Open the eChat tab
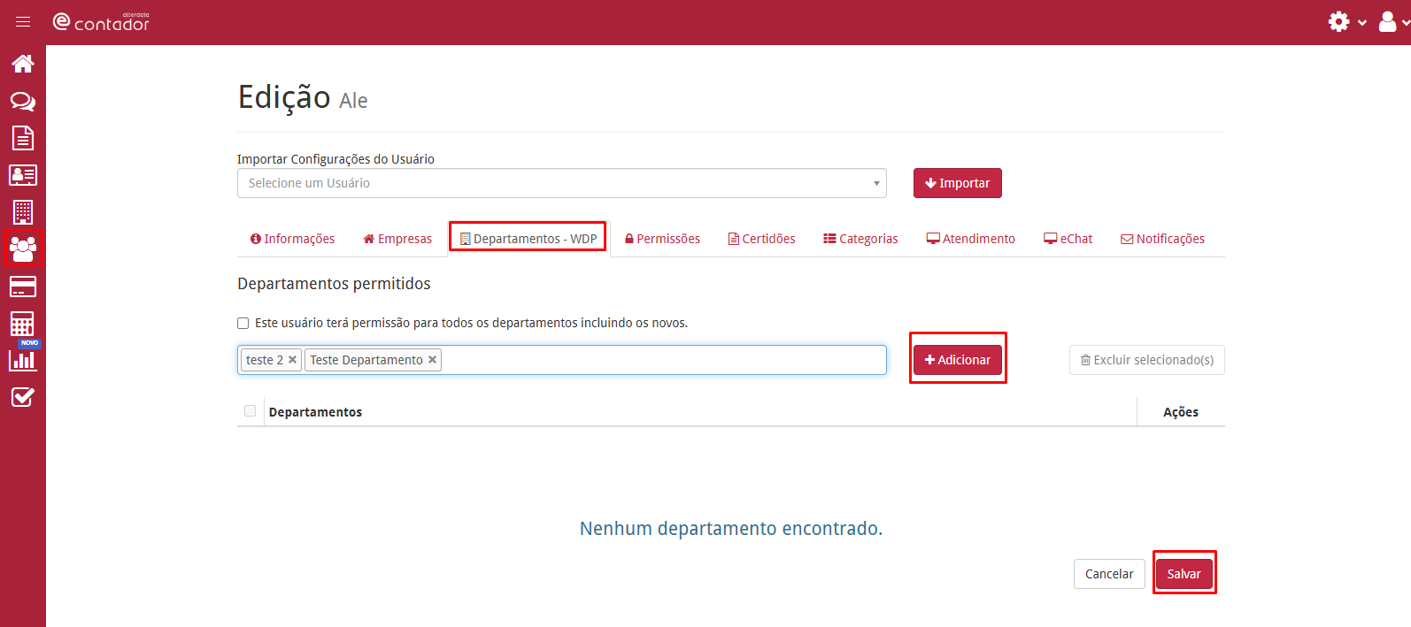The height and width of the screenshot is (627, 1411). [1068, 239]
